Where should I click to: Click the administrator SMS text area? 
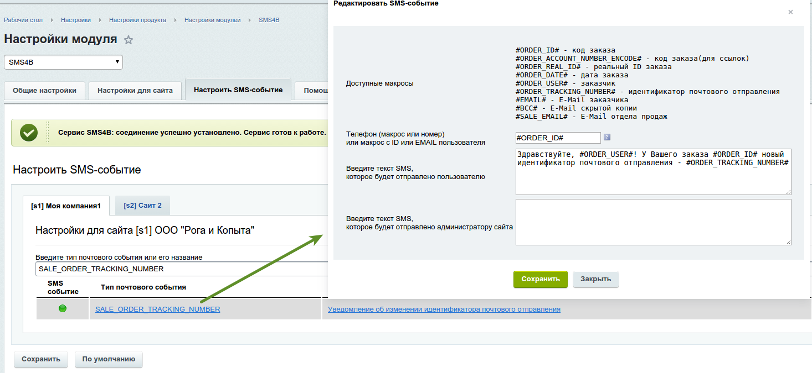(x=653, y=222)
